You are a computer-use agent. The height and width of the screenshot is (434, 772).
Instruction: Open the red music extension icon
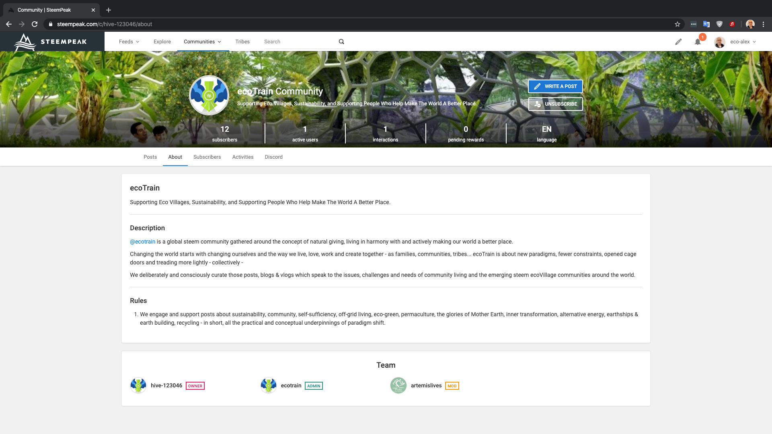click(732, 24)
